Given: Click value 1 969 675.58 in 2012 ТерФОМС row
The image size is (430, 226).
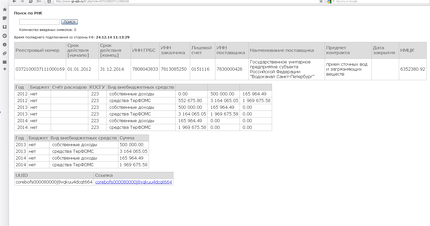Looking at the screenshot, I should click(x=256, y=101).
